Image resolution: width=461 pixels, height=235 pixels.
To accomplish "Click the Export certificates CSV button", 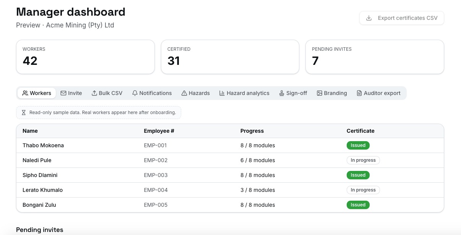I will pos(402,18).
